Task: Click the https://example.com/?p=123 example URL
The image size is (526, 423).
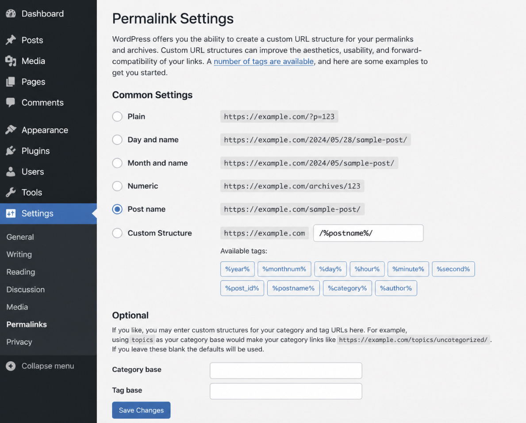Action: click(279, 117)
